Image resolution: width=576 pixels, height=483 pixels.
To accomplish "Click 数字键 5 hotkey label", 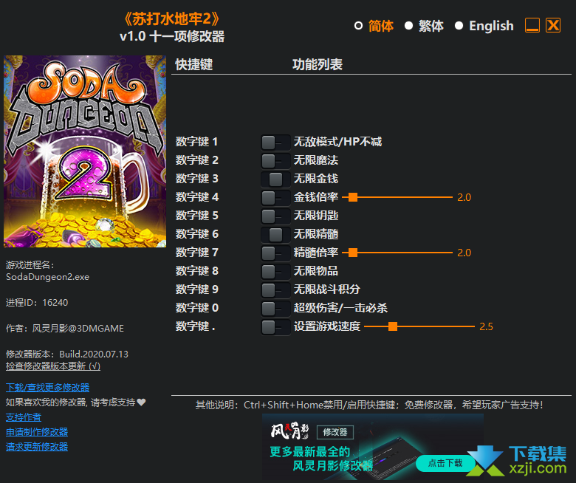I will 196,216.
